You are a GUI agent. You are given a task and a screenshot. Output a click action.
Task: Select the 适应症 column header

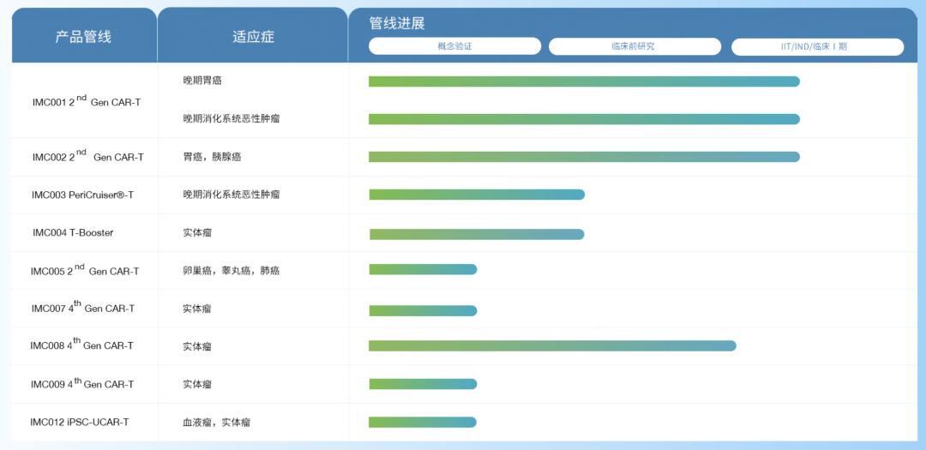point(253,37)
